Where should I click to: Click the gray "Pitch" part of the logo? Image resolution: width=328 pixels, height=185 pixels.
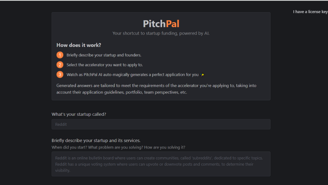(155, 24)
